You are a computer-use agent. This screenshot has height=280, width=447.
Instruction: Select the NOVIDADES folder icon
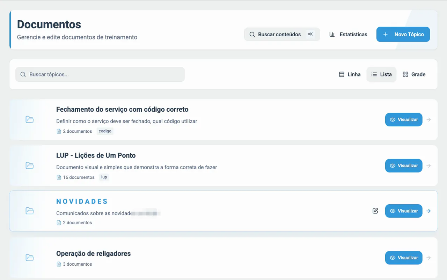point(30,211)
